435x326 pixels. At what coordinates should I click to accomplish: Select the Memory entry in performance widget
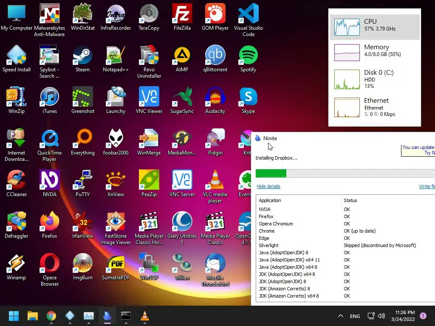tap(375, 52)
